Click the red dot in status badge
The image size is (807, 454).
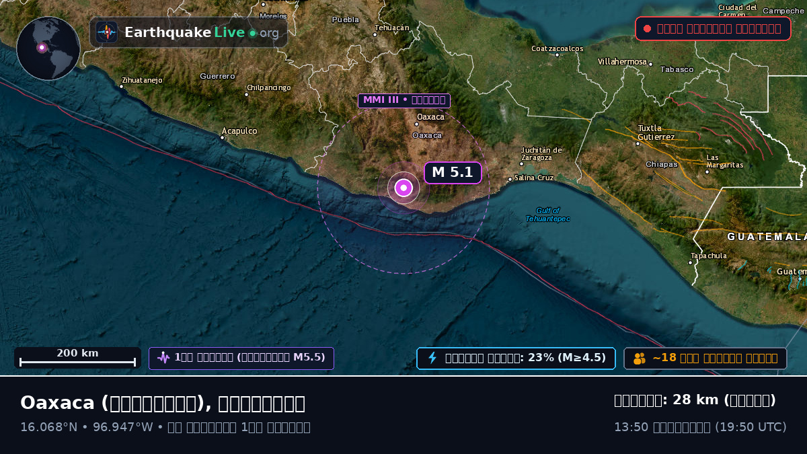click(647, 28)
